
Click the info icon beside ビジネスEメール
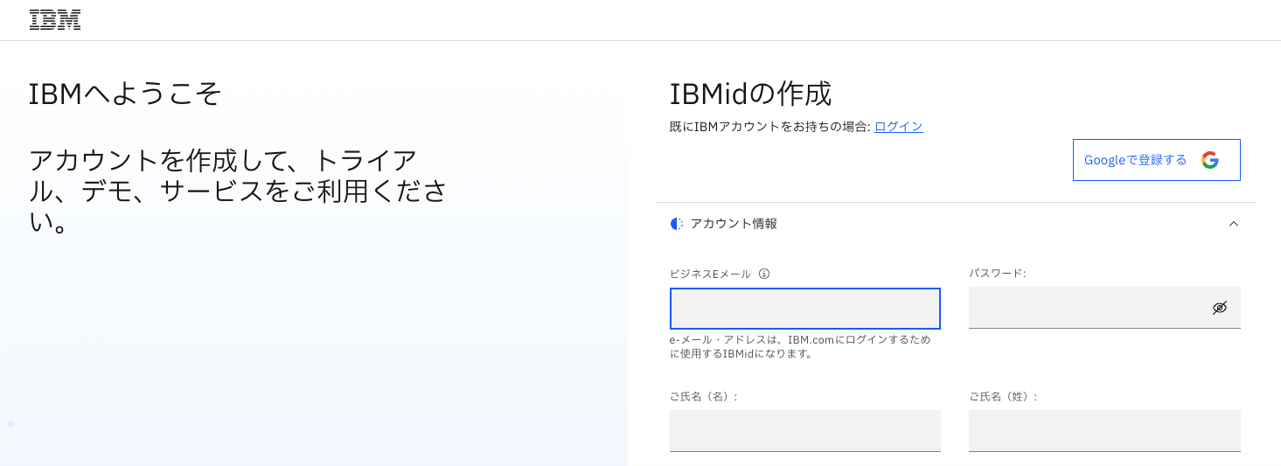click(764, 274)
